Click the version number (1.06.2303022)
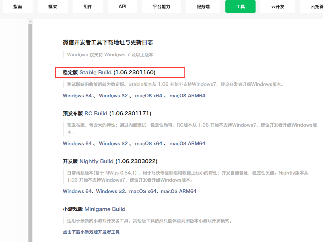Viewport: 323px width, 242px height. coord(136,161)
